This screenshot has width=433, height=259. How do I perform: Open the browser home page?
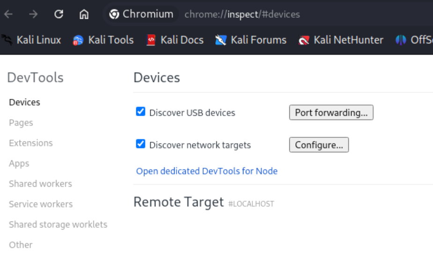pos(84,14)
